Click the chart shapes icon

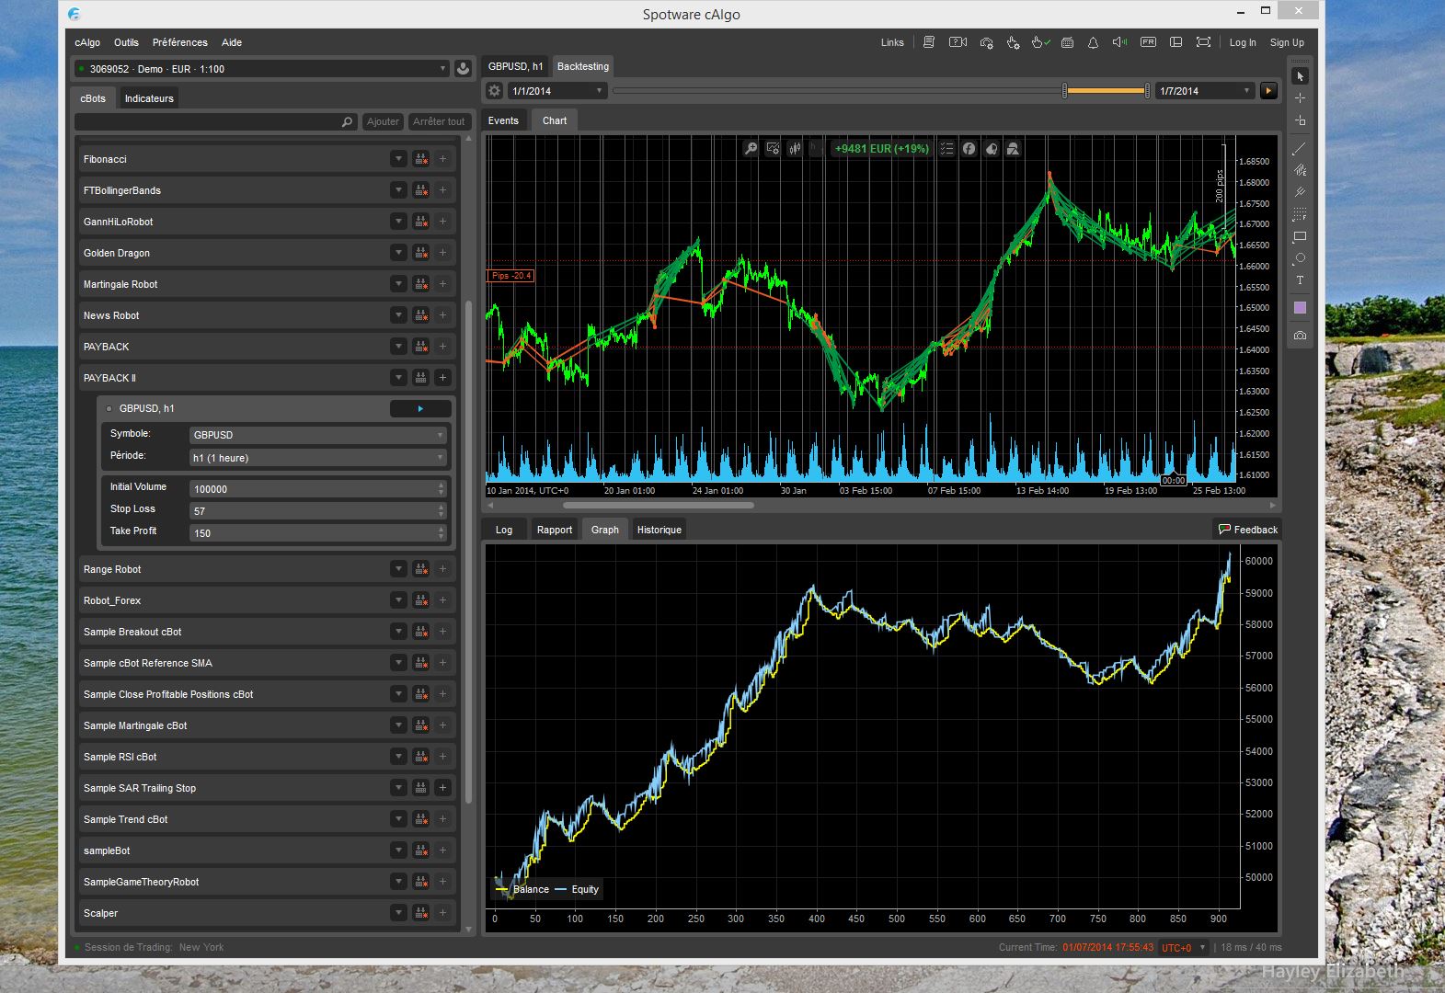(x=1013, y=148)
